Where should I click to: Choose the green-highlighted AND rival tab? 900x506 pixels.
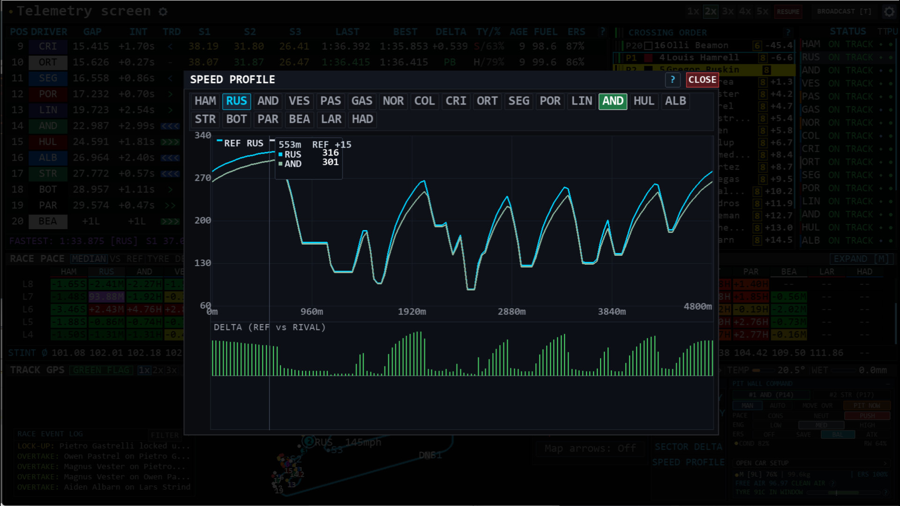[x=613, y=101]
